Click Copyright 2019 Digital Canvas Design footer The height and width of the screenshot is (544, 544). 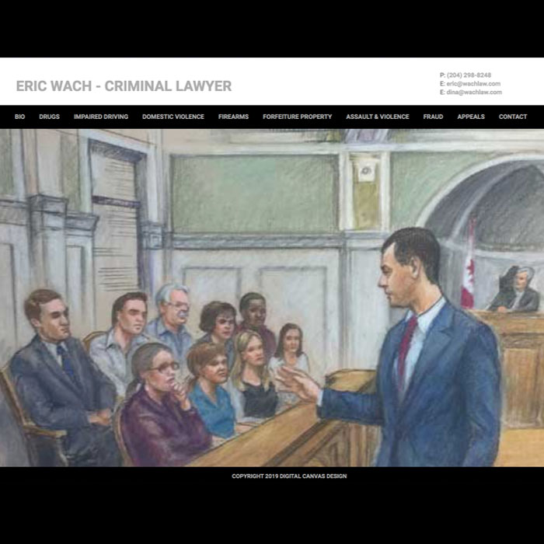[x=289, y=476]
